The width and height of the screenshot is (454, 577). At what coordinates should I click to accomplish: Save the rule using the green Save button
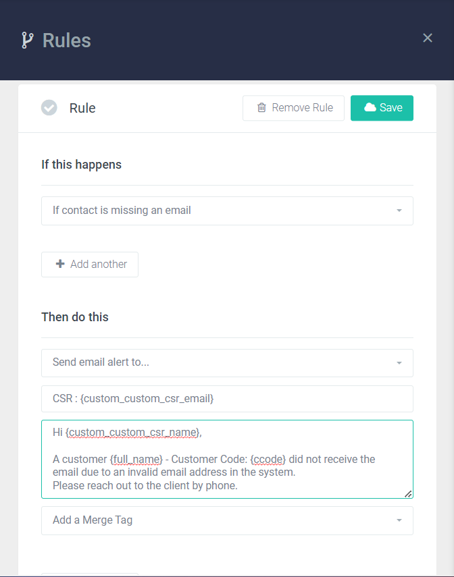(382, 107)
